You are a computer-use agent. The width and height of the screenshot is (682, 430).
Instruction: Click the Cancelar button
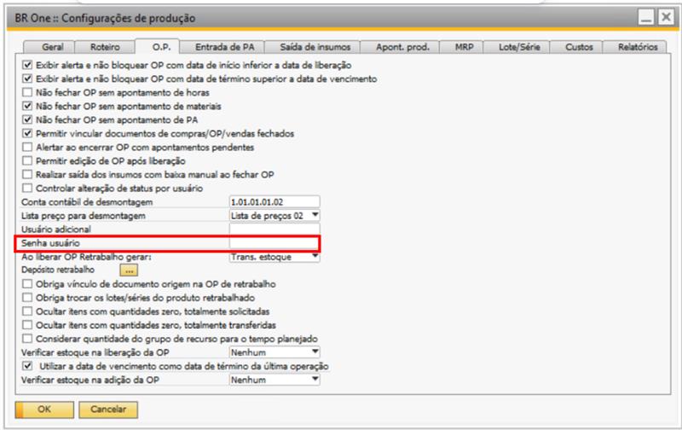point(109,410)
